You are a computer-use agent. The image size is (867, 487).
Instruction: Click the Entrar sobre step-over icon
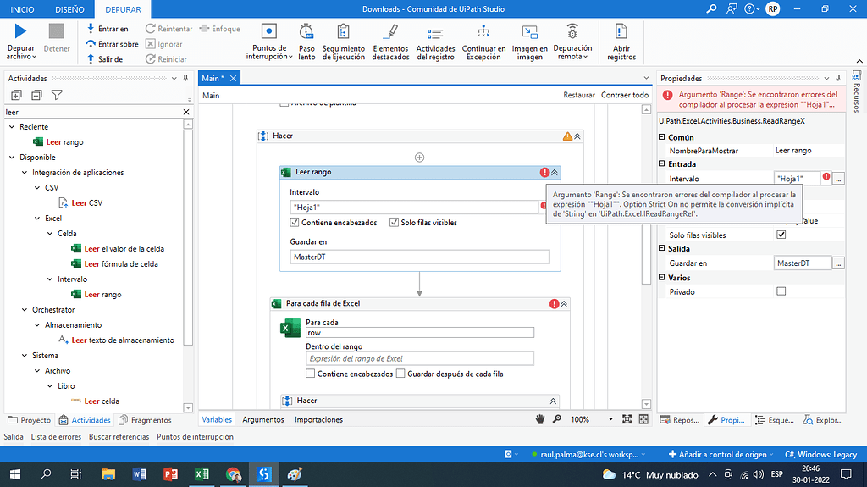[91, 44]
